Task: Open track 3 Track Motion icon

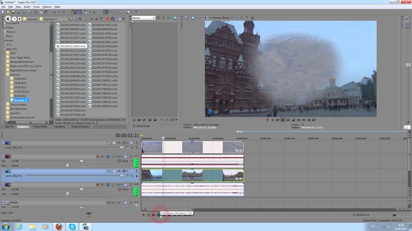Action: (x=114, y=171)
